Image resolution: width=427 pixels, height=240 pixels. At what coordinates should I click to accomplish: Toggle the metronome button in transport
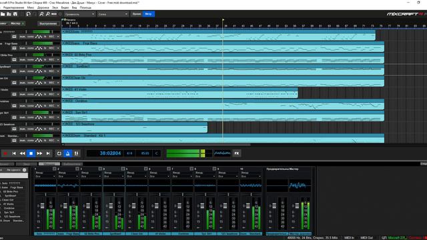[x=68, y=153]
